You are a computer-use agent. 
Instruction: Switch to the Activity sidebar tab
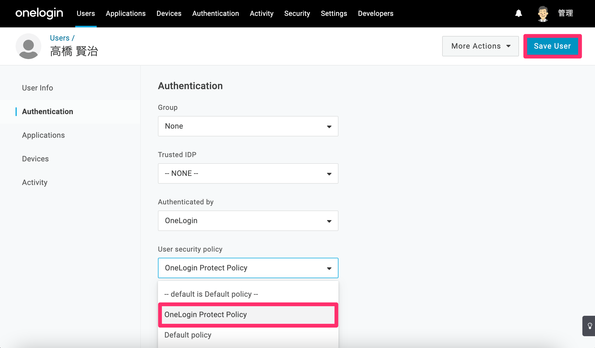coord(35,182)
